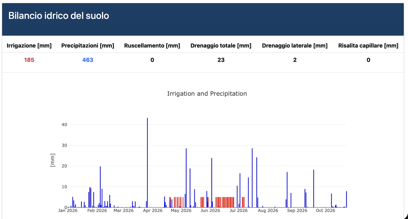Click the 20 tick on the y-axis

click(64, 166)
